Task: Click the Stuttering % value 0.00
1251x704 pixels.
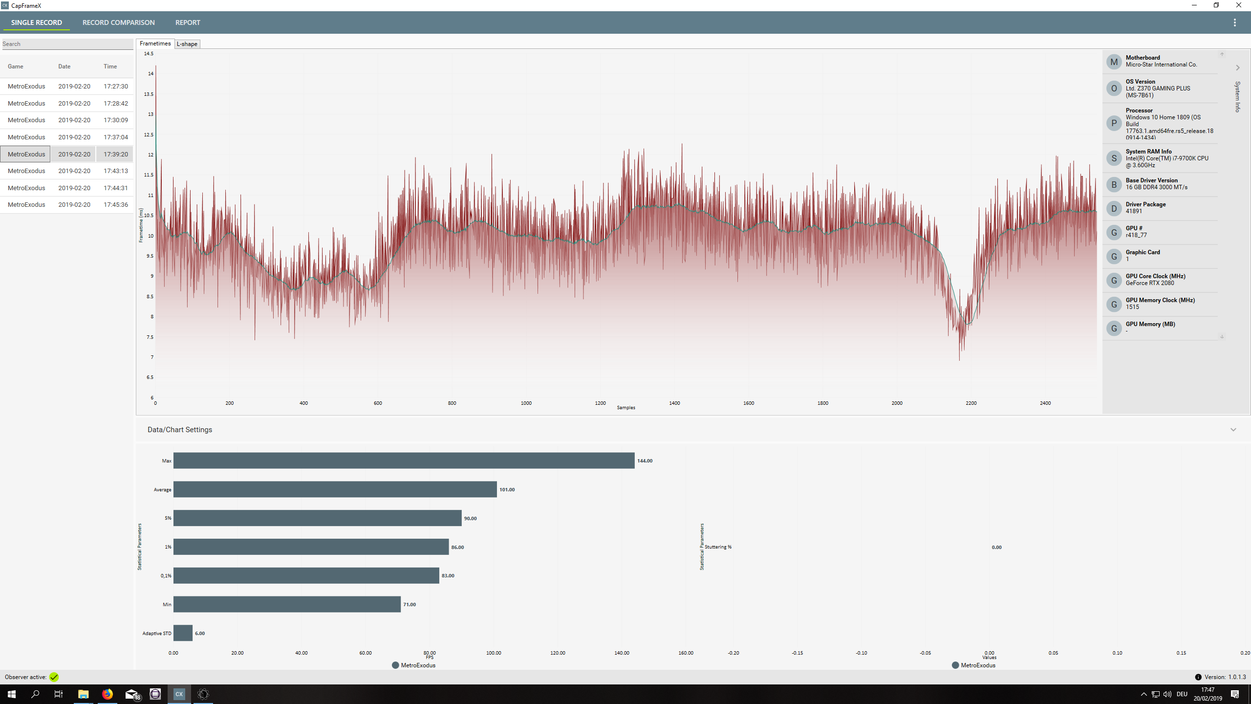Action: pyautogui.click(x=996, y=548)
